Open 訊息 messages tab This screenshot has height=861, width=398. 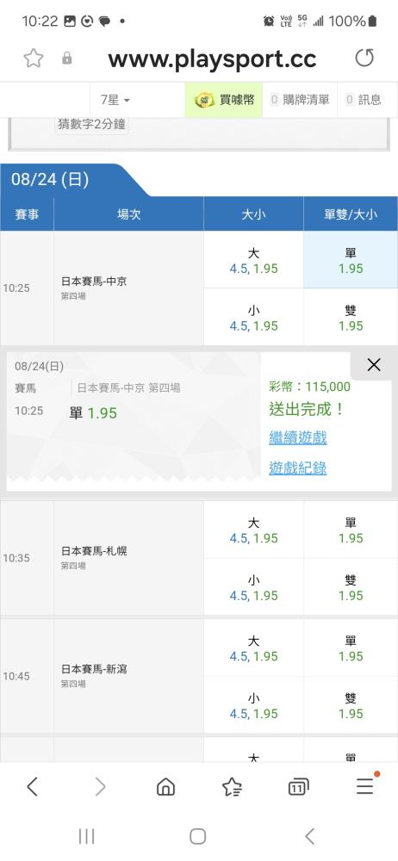click(364, 100)
